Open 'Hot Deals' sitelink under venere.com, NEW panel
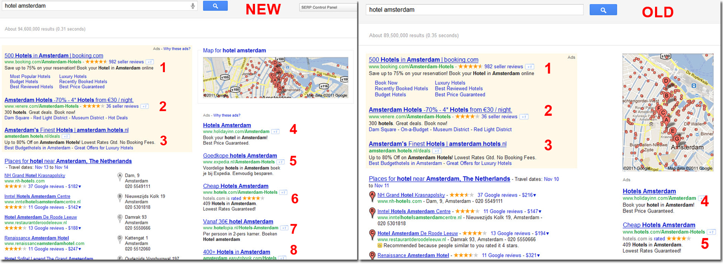The image size is (723, 264). point(118,118)
